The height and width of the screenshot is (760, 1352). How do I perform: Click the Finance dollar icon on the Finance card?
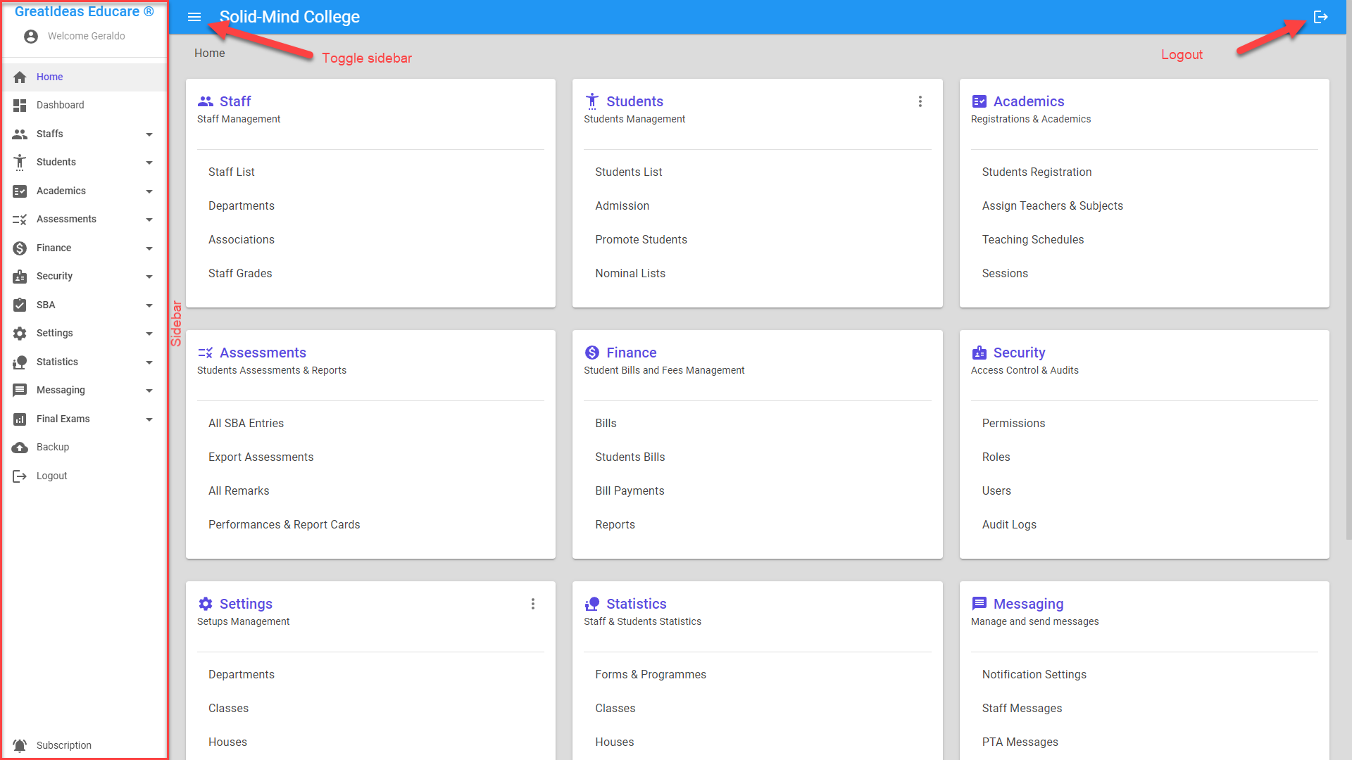pos(592,353)
